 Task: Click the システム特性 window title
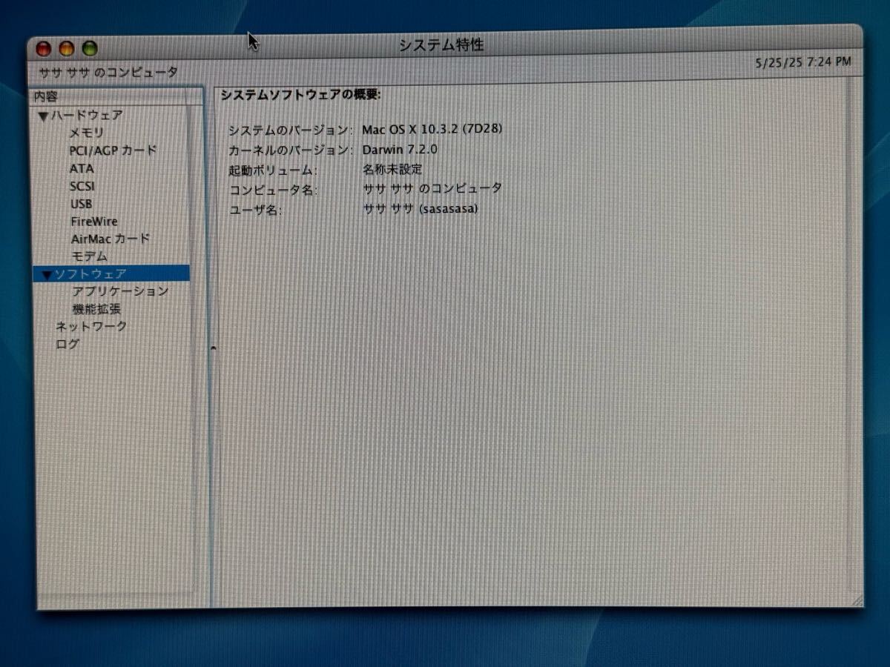(x=441, y=45)
